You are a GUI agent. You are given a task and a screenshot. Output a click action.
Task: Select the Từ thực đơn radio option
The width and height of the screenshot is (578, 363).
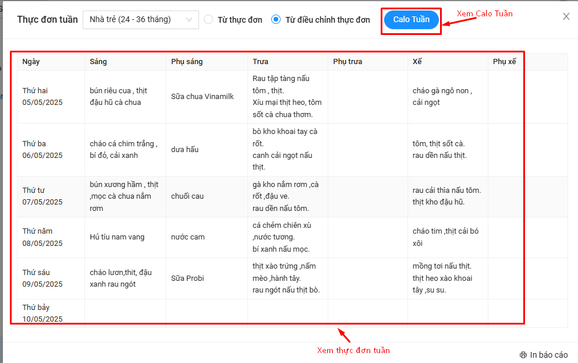(209, 20)
